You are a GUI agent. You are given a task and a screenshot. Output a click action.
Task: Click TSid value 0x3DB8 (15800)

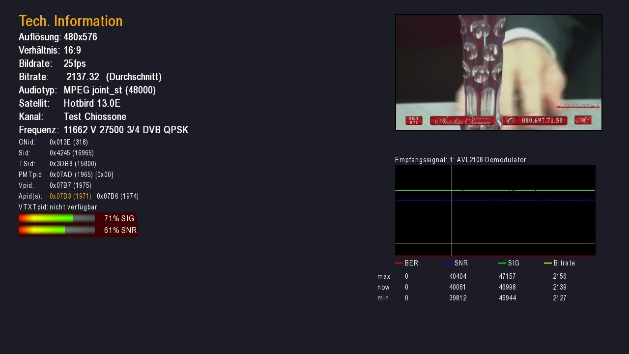pos(73,164)
